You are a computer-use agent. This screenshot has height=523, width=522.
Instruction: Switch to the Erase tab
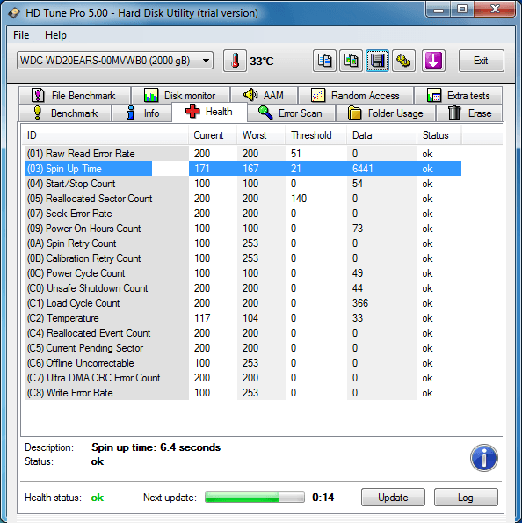point(469,113)
